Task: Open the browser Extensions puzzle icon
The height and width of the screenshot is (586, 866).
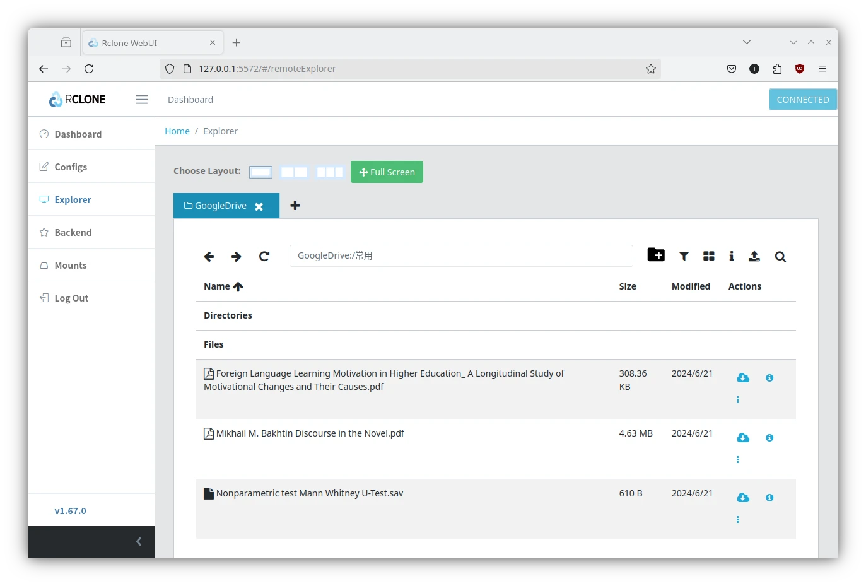Action: (777, 69)
